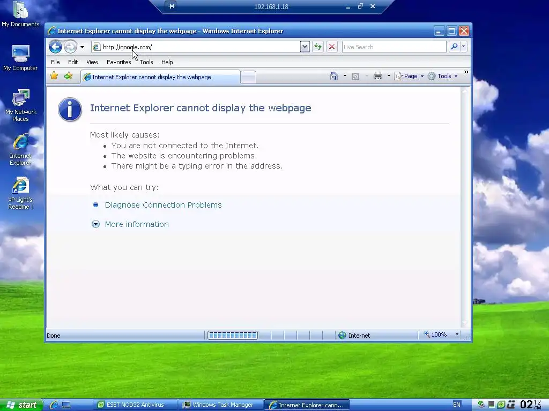Click the RSS Feeds icon
The width and height of the screenshot is (549, 411).
tap(355, 76)
